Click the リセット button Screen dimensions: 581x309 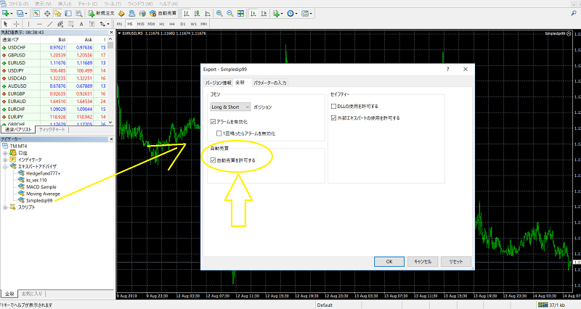pos(456,261)
